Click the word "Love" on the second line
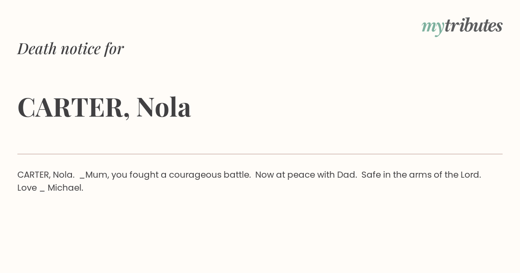 coord(27,188)
